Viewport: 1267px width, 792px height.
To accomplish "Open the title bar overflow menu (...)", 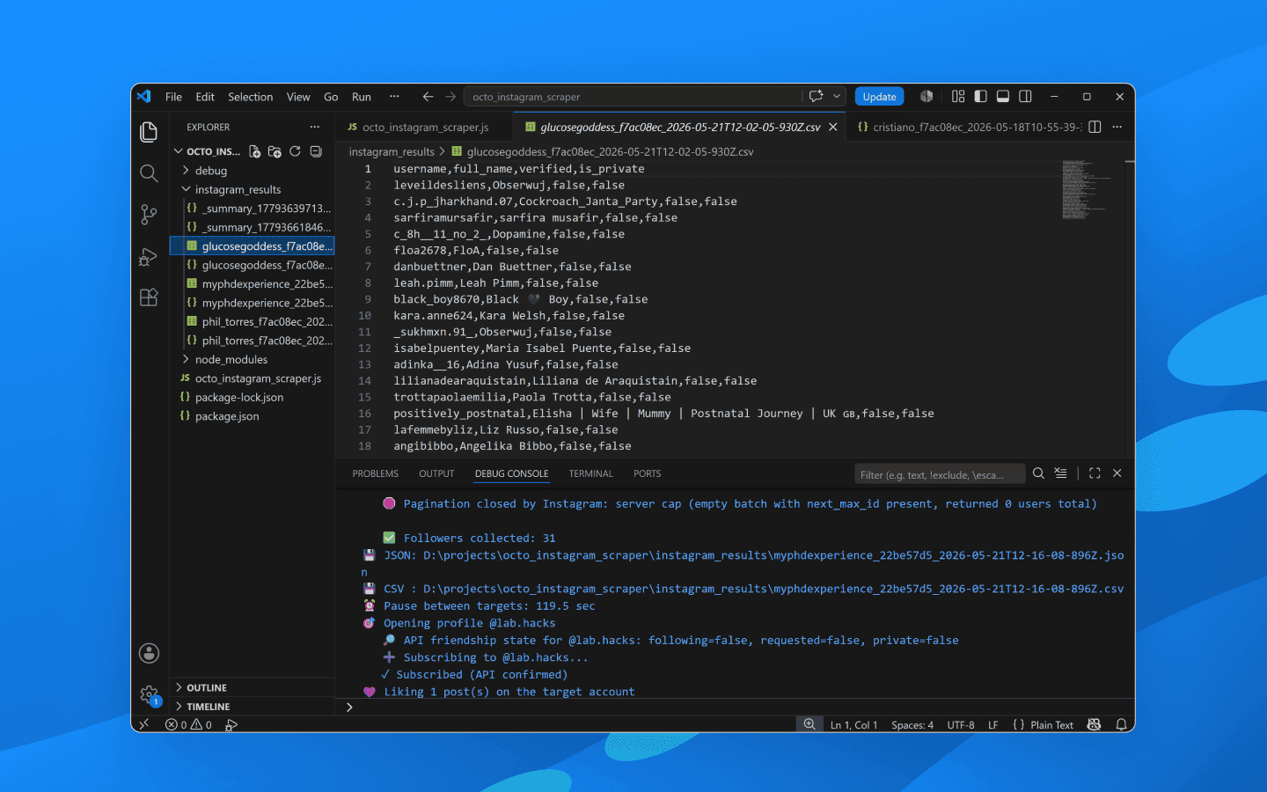I will (394, 97).
